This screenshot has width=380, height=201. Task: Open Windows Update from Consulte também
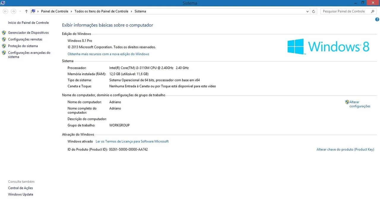coord(20,194)
